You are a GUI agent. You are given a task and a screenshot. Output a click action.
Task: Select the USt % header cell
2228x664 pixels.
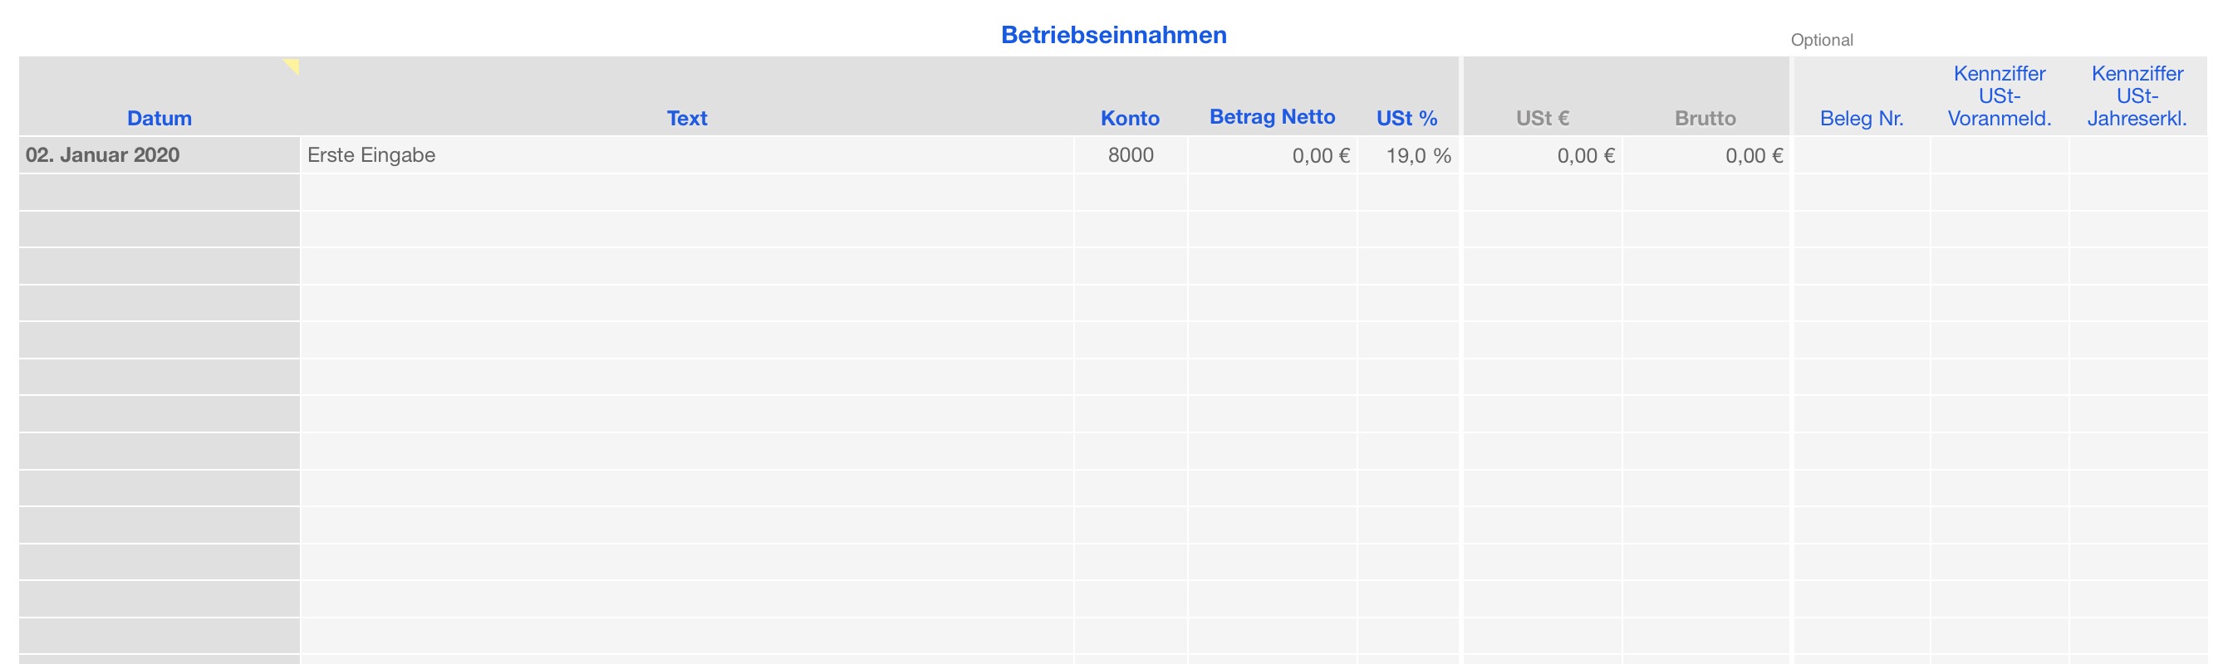point(1406,119)
